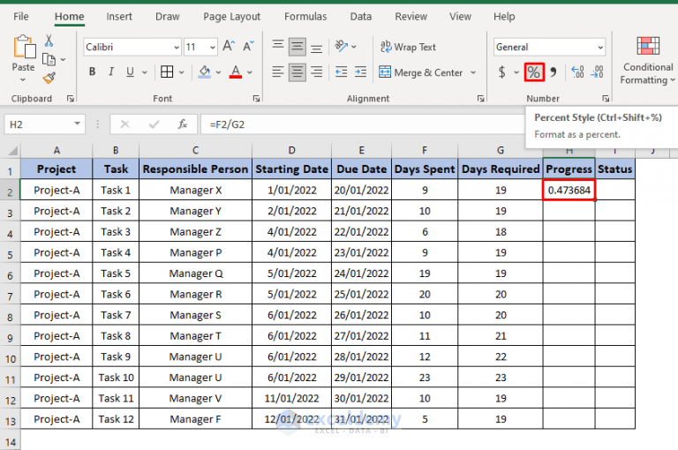678x450 pixels.
Task: Expand Paste options arrow
Action: pos(23,79)
